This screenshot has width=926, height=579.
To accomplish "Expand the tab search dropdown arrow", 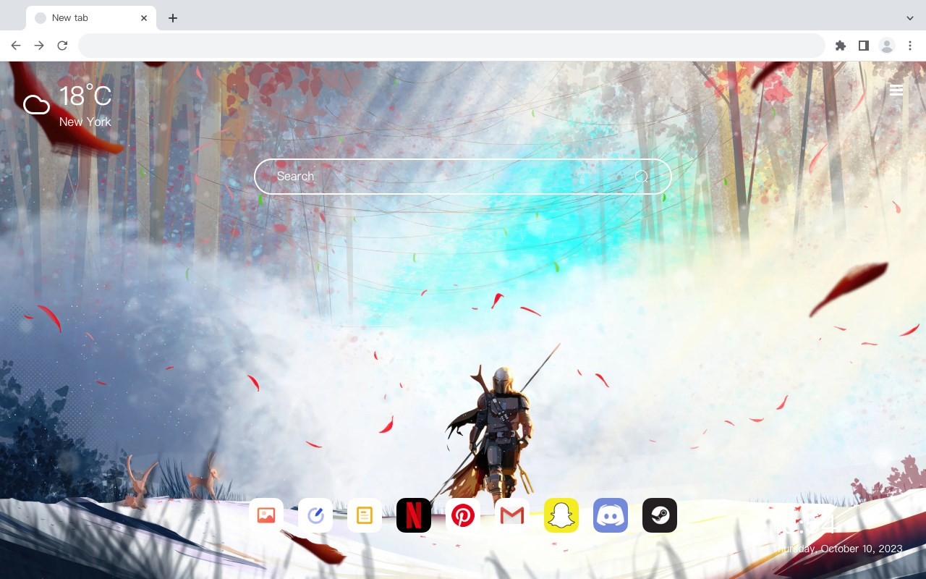I will (910, 18).
